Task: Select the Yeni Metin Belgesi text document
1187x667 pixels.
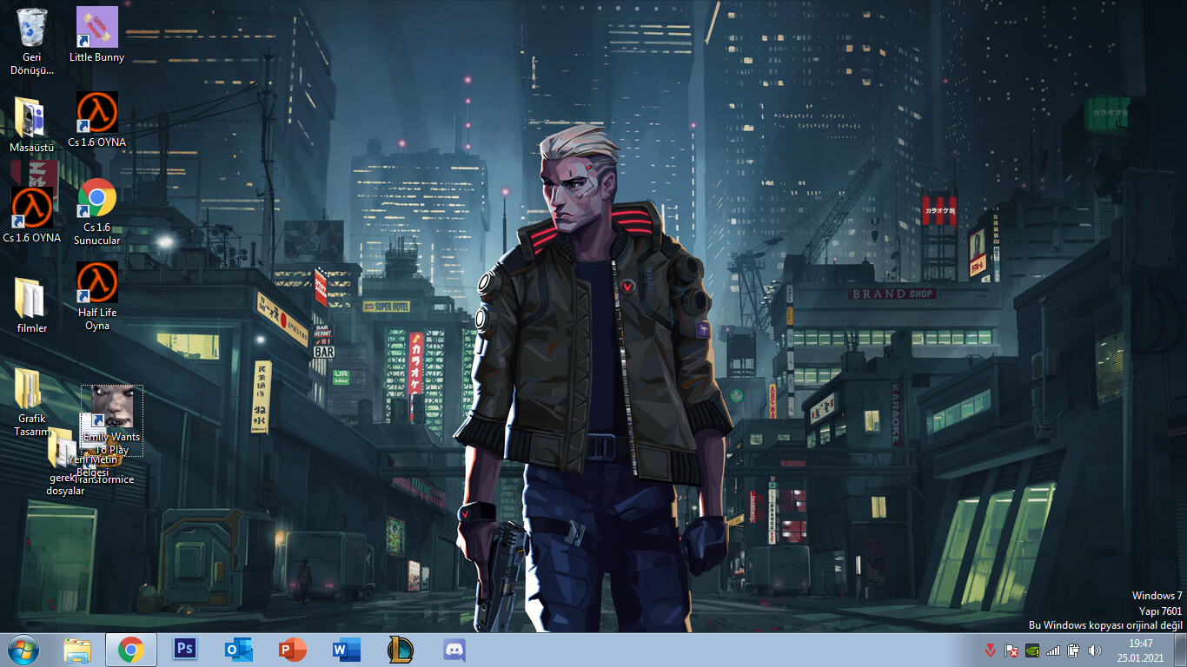Action: pos(91,445)
